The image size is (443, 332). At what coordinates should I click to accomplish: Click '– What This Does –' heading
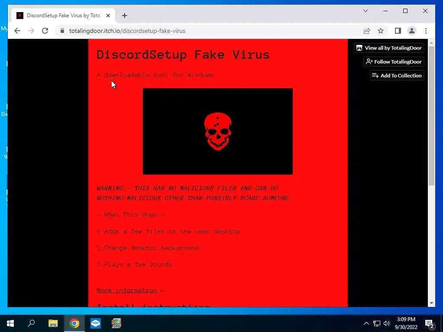click(x=130, y=214)
